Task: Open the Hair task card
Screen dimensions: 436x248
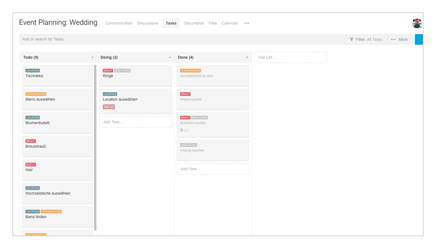Action: [58, 170]
